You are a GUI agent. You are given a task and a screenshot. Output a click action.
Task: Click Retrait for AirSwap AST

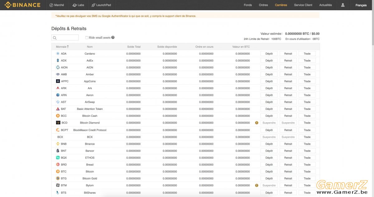[x=288, y=102]
